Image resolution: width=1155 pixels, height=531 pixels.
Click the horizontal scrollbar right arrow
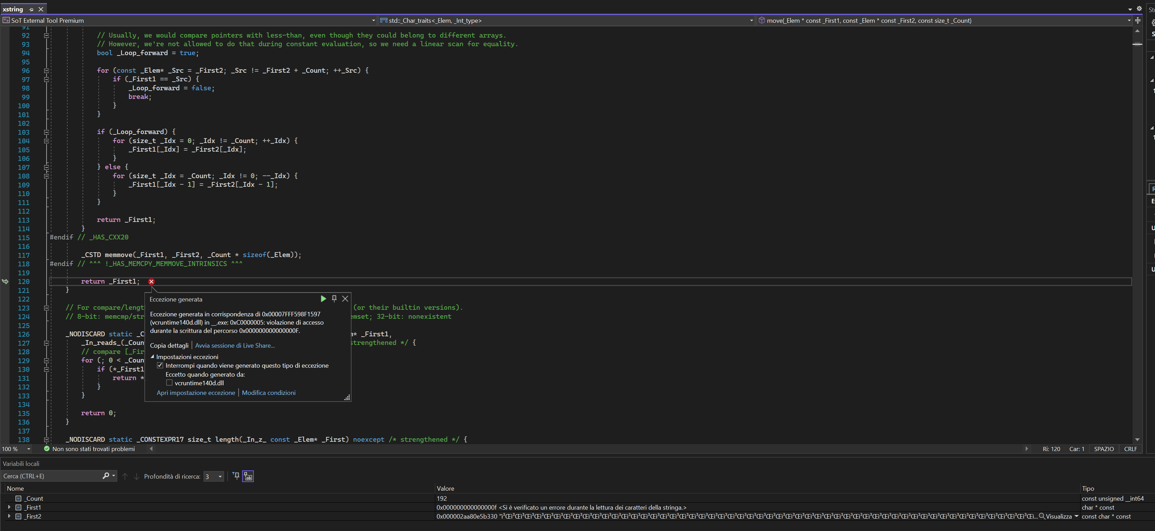tap(1026, 449)
